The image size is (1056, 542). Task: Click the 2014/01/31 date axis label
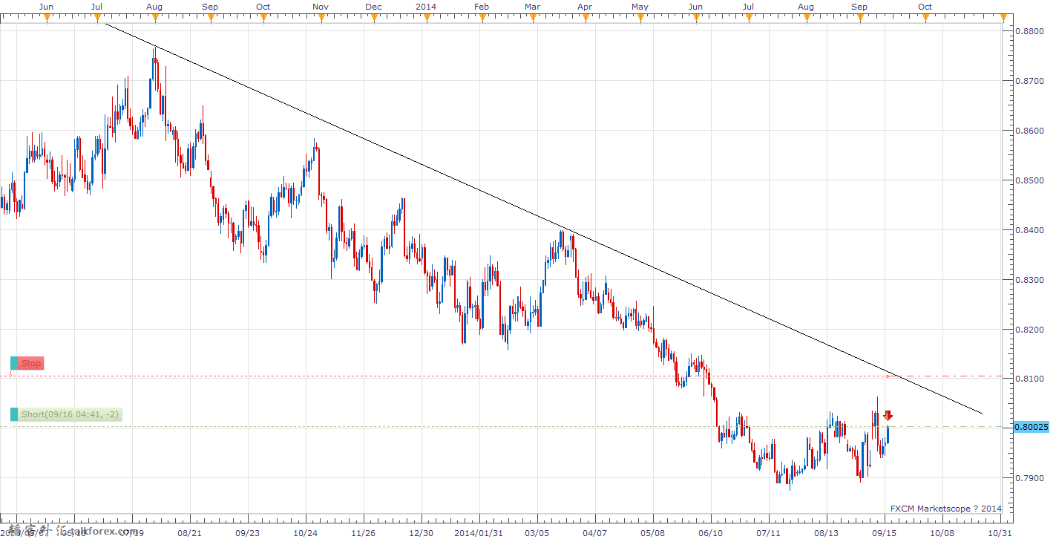pyautogui.click(x=479, y=532)
